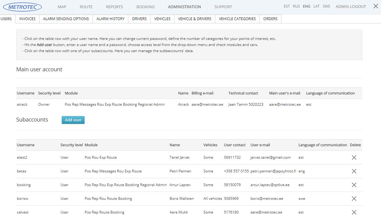Go to Reports in the top navigation
Screen dimensions: 381x219
(114, 7)
